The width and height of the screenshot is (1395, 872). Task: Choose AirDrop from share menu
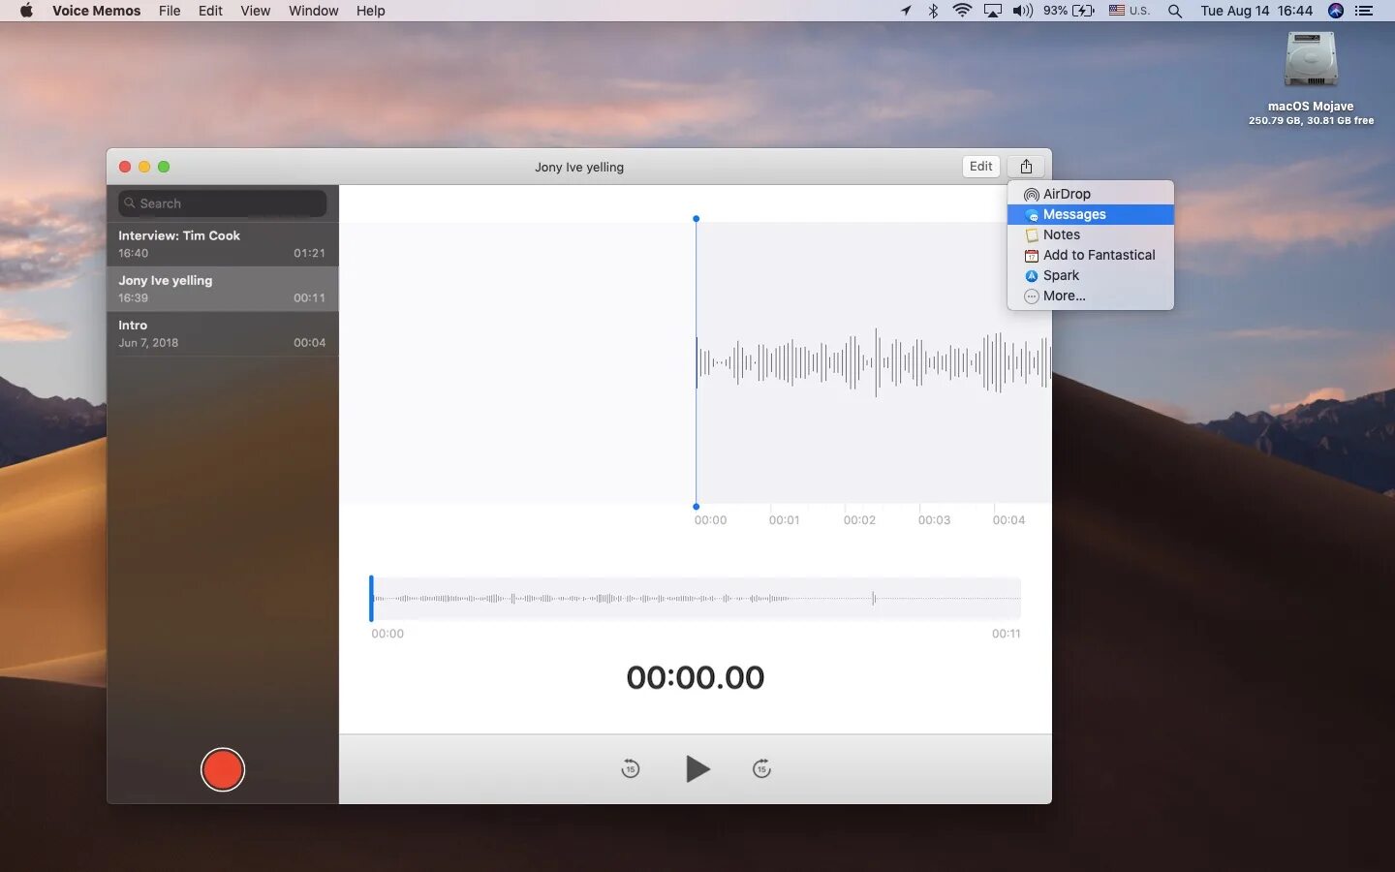pos(1091,194)
